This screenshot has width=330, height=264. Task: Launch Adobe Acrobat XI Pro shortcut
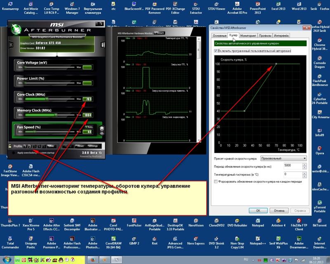(x=237, y=7)
